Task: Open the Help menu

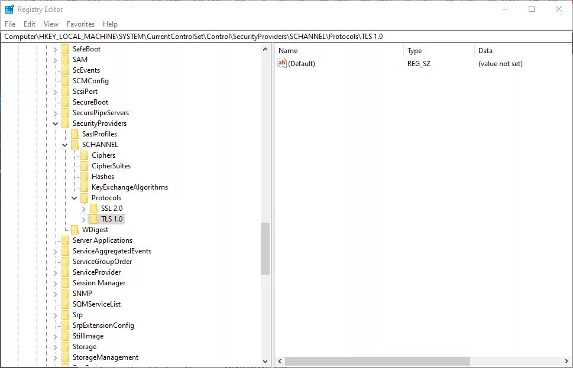Action: pyautogui.click(x=110, y=24)
